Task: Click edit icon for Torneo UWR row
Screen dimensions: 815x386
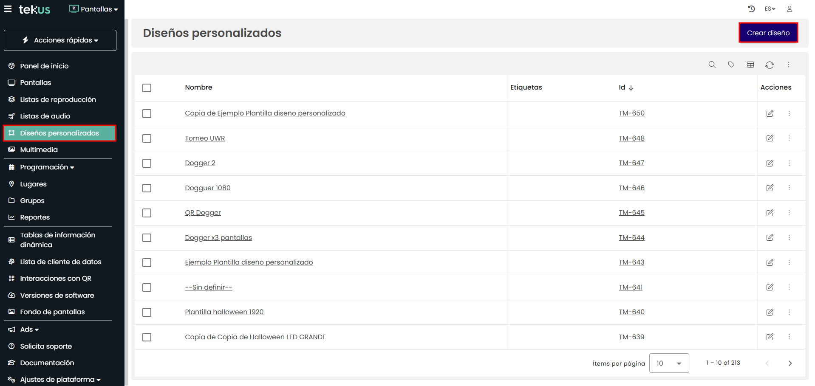Action: pyautogui.click(x=770, y=138)
